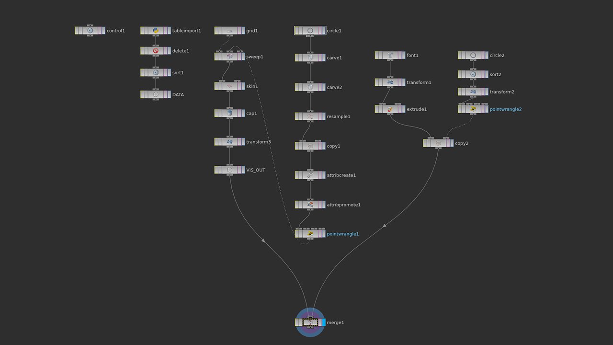Select the sort2 node icon

(473, 75)
